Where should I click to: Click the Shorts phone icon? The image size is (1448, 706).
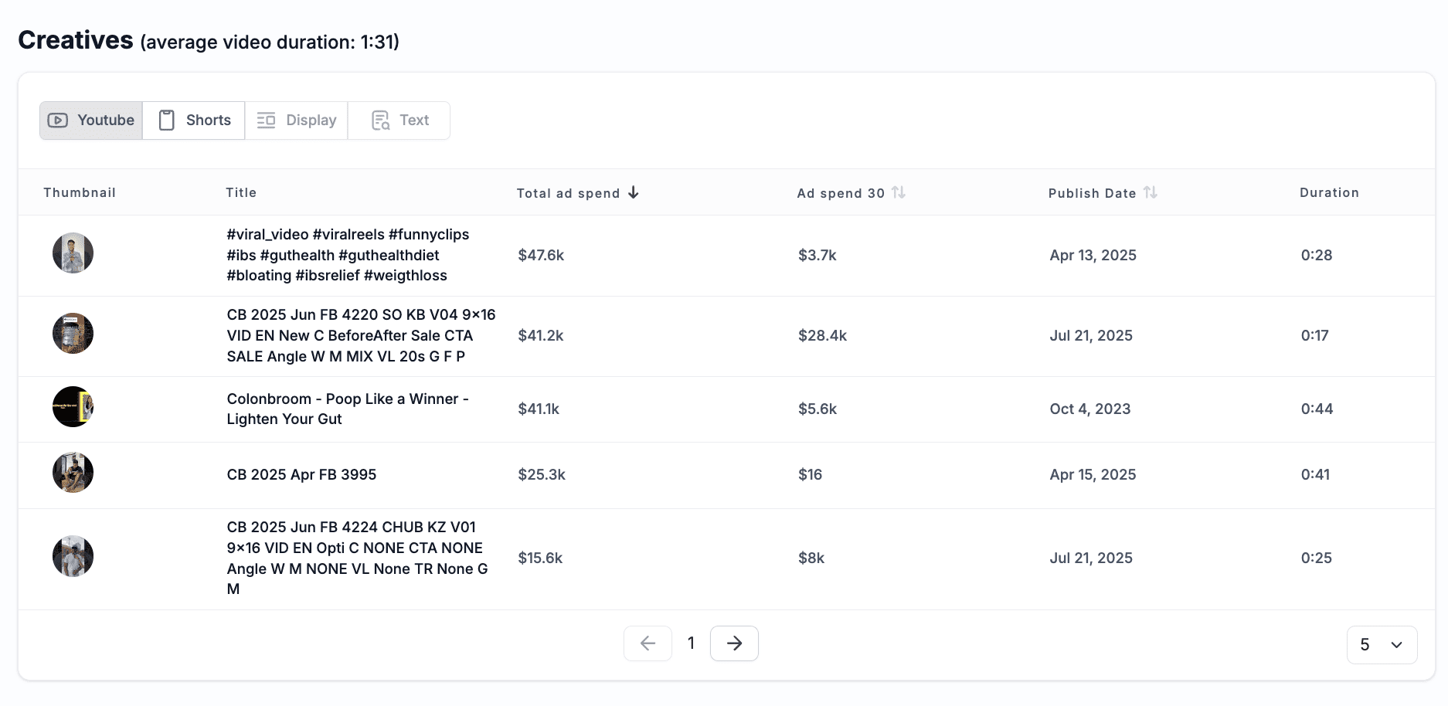166,120
